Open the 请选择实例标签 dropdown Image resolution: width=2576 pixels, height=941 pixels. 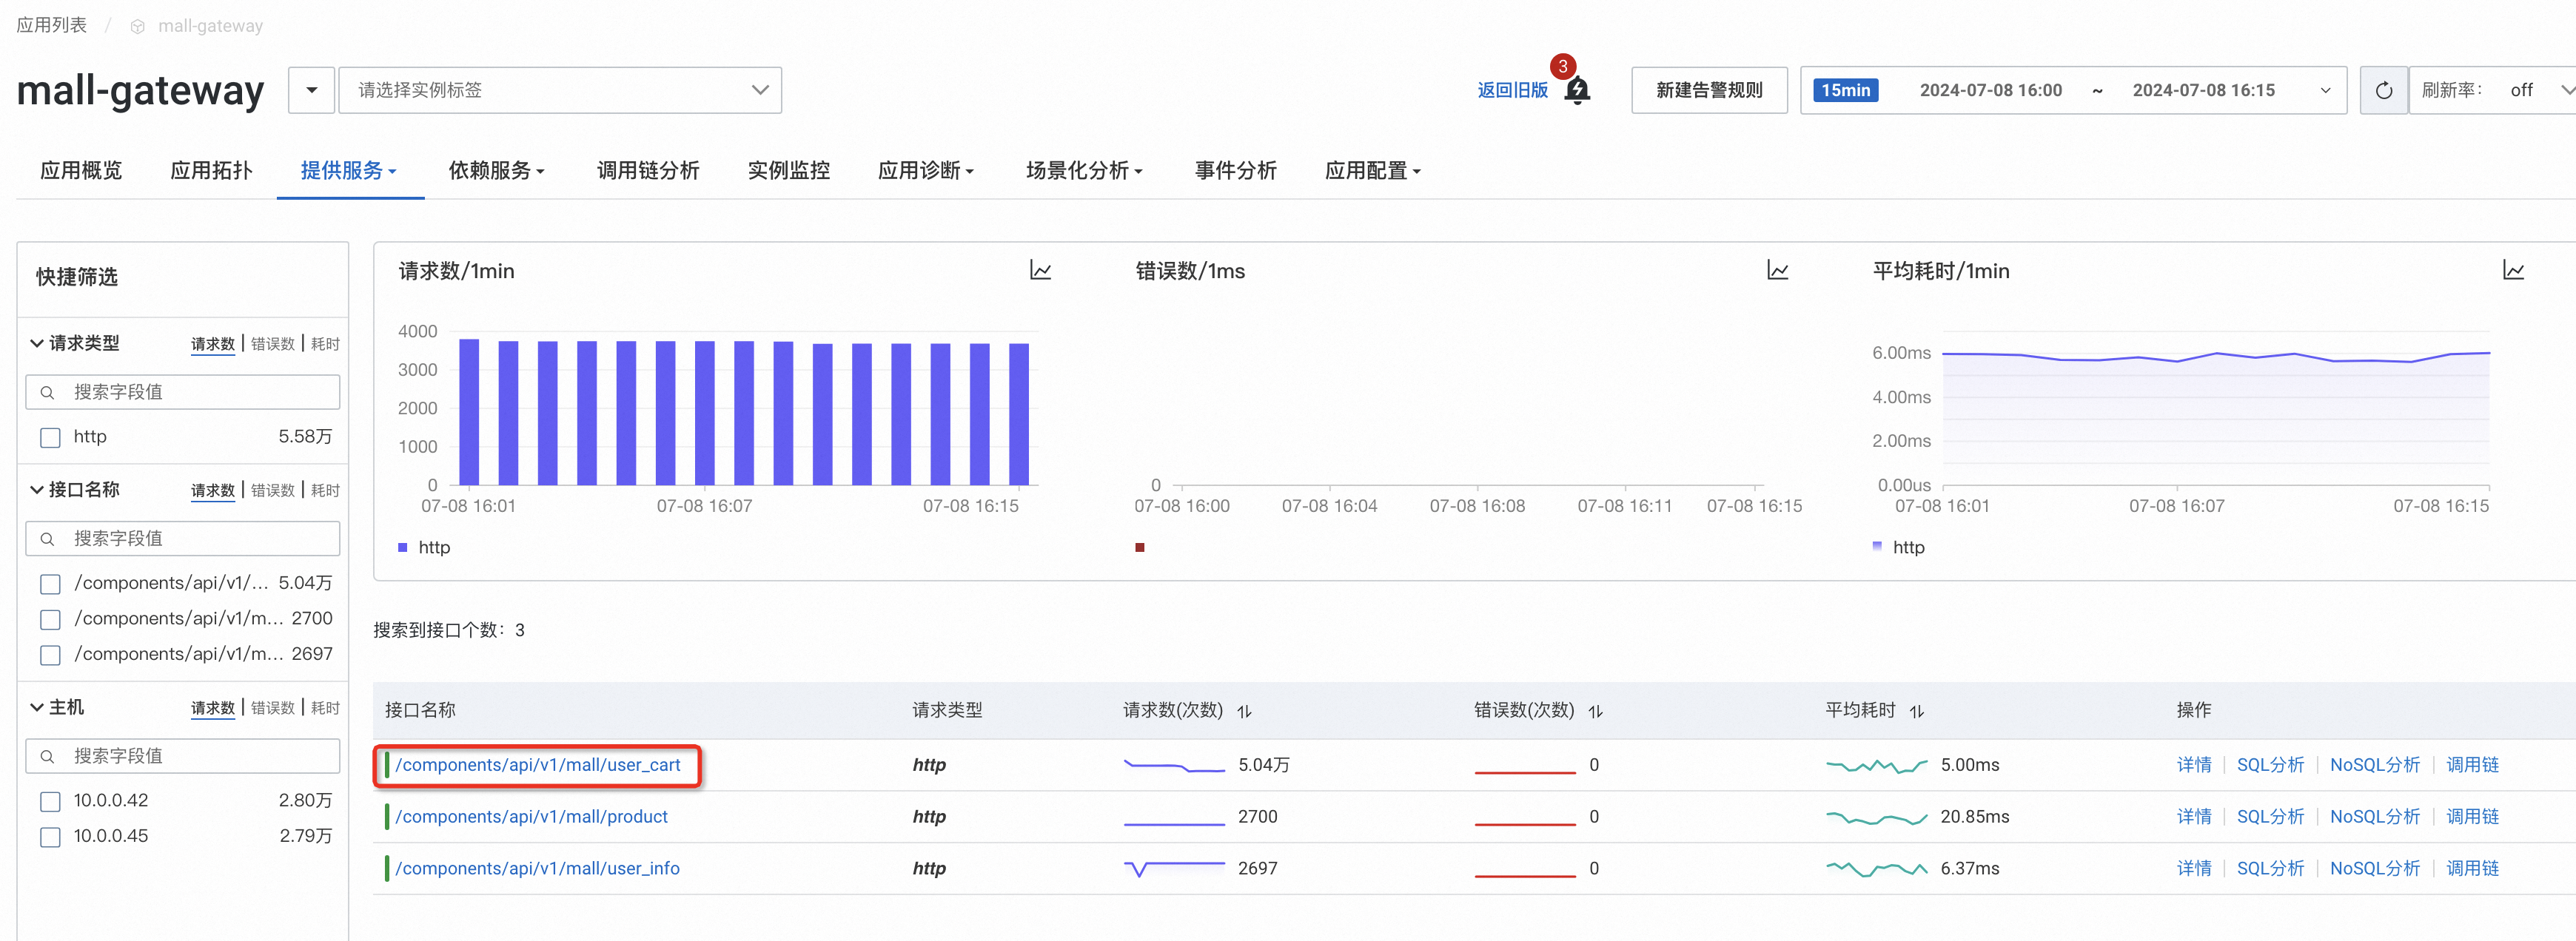(x=560, y=91)
